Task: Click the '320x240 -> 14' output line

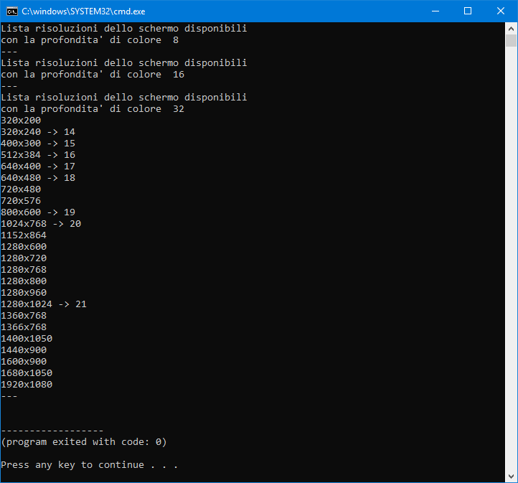Action: (38, 132)
